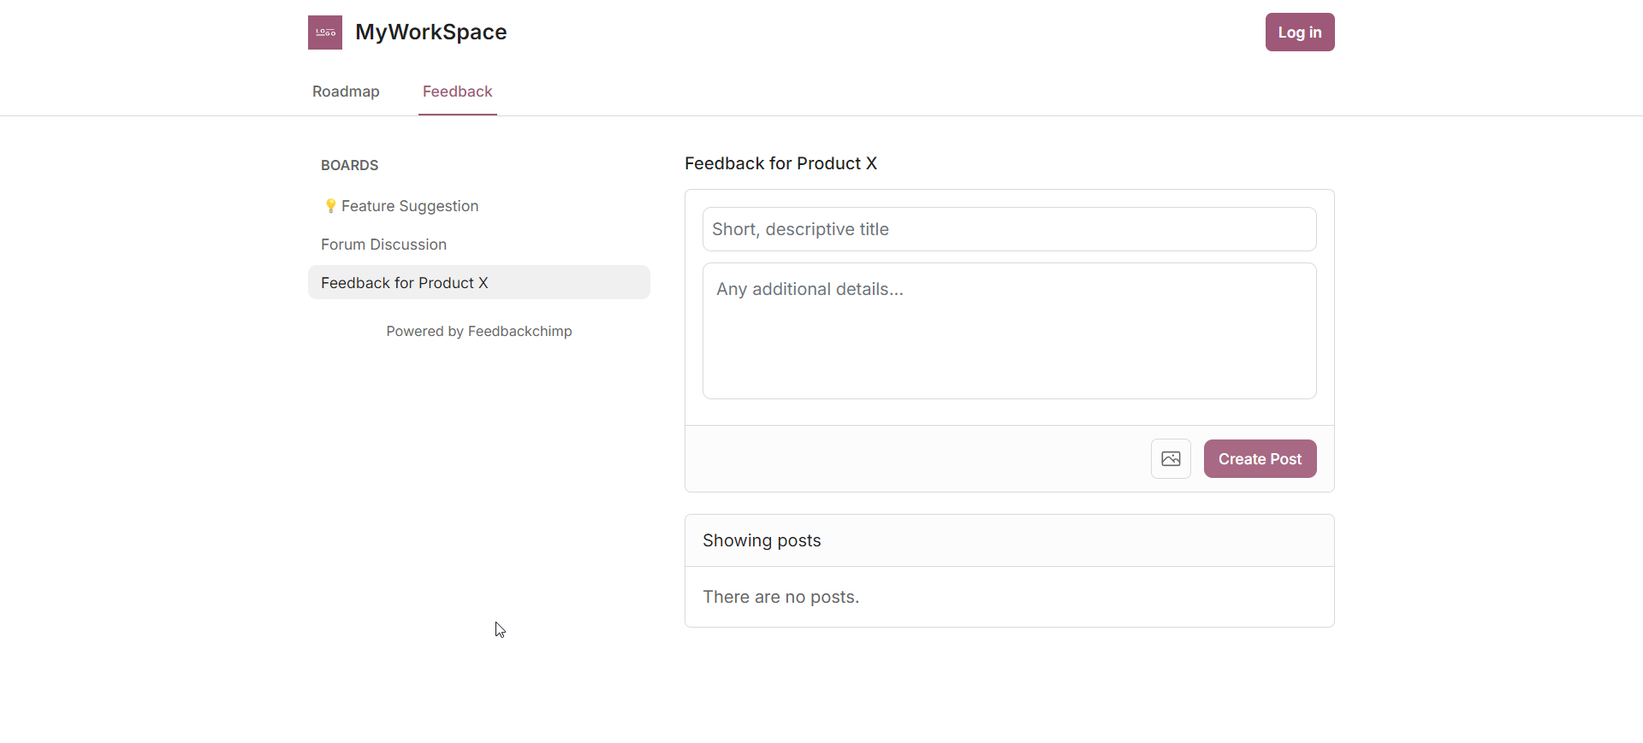Follow the Powered by Feedbackchimp link

click(479, 331)
